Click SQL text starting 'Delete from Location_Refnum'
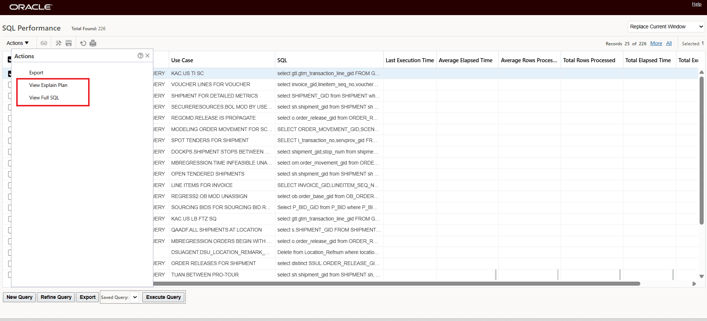707x321 pixels. (328, 252)
